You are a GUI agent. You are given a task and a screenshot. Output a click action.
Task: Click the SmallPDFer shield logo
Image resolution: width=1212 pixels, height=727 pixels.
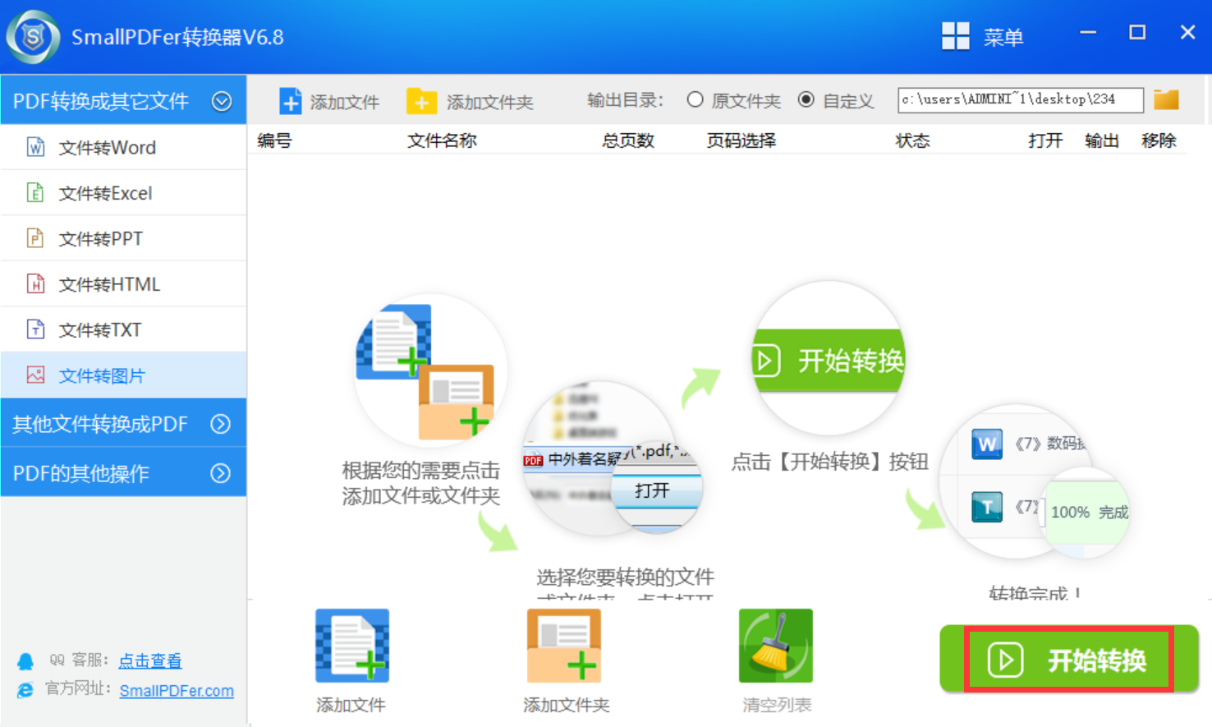pyautogui.click(x=34, y=37)
